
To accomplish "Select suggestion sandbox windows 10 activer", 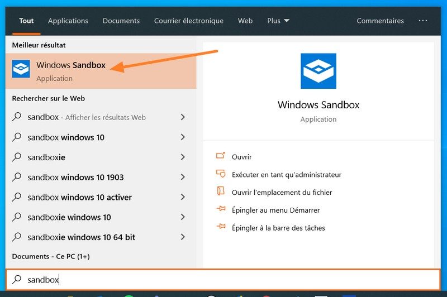I will coord(79,197).
